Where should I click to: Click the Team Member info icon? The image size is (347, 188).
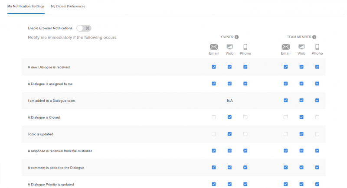[x=314, y=37]
